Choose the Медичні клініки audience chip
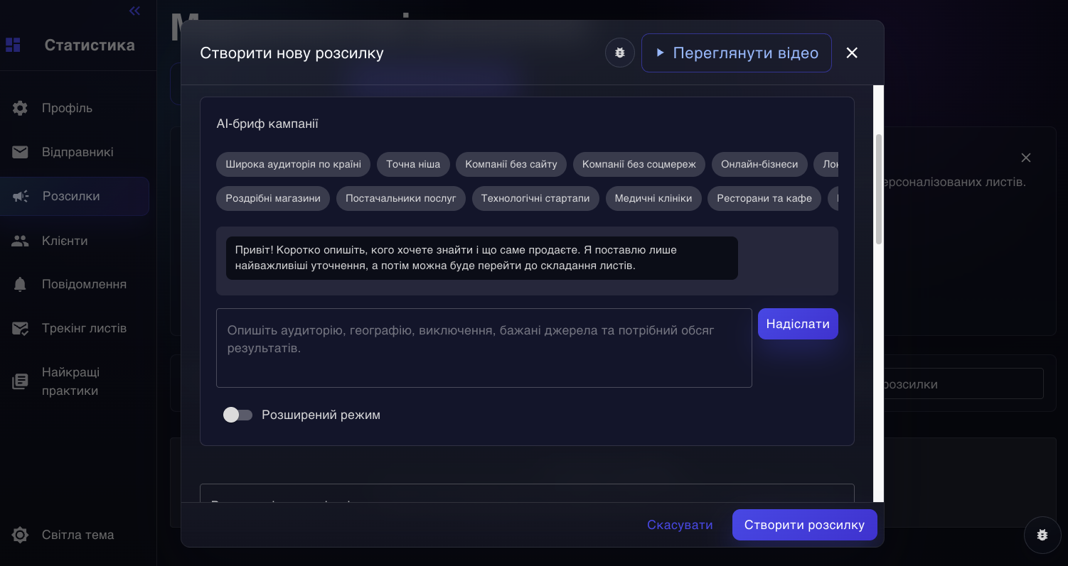This screenshot has width=1068, height=566. (653, 198)
